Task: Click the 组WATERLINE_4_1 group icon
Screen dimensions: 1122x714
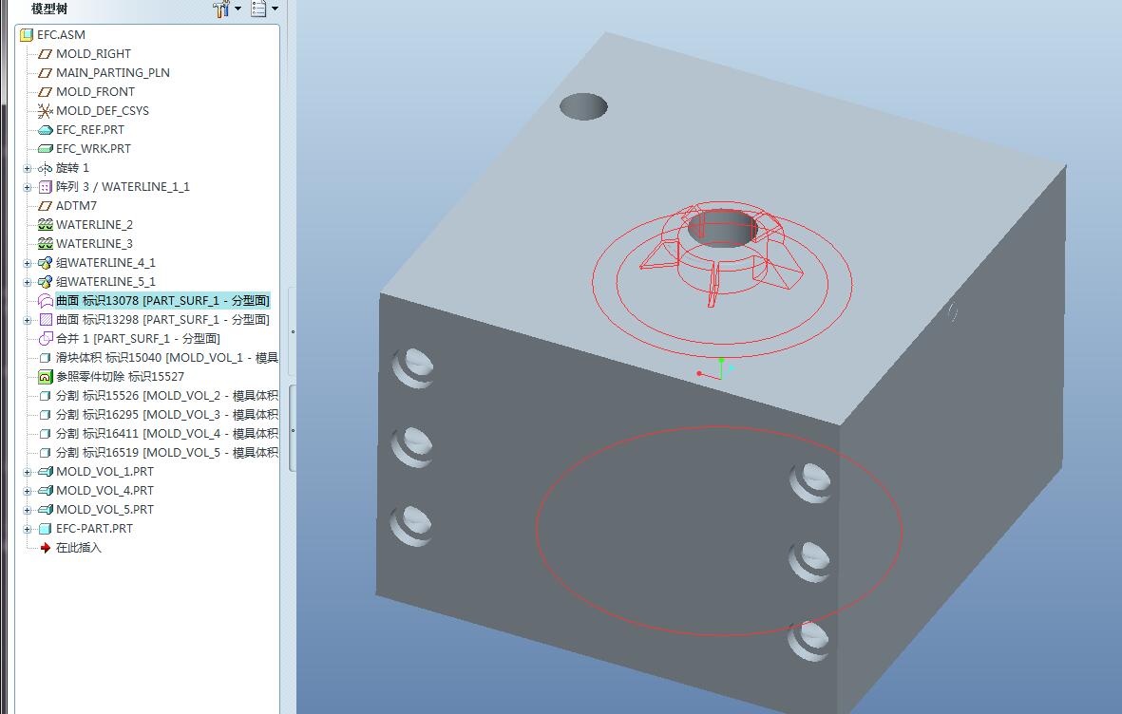Action: tap(45, 263)
